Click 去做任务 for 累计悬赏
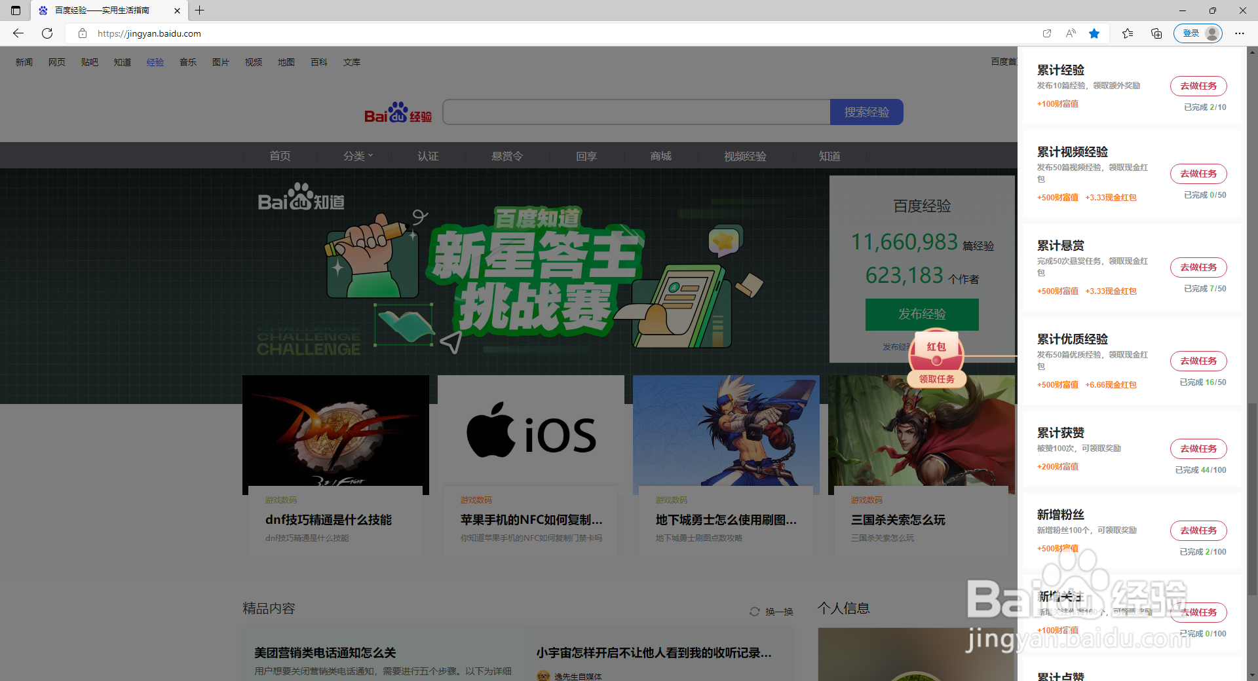 [x=1198, y=267]
